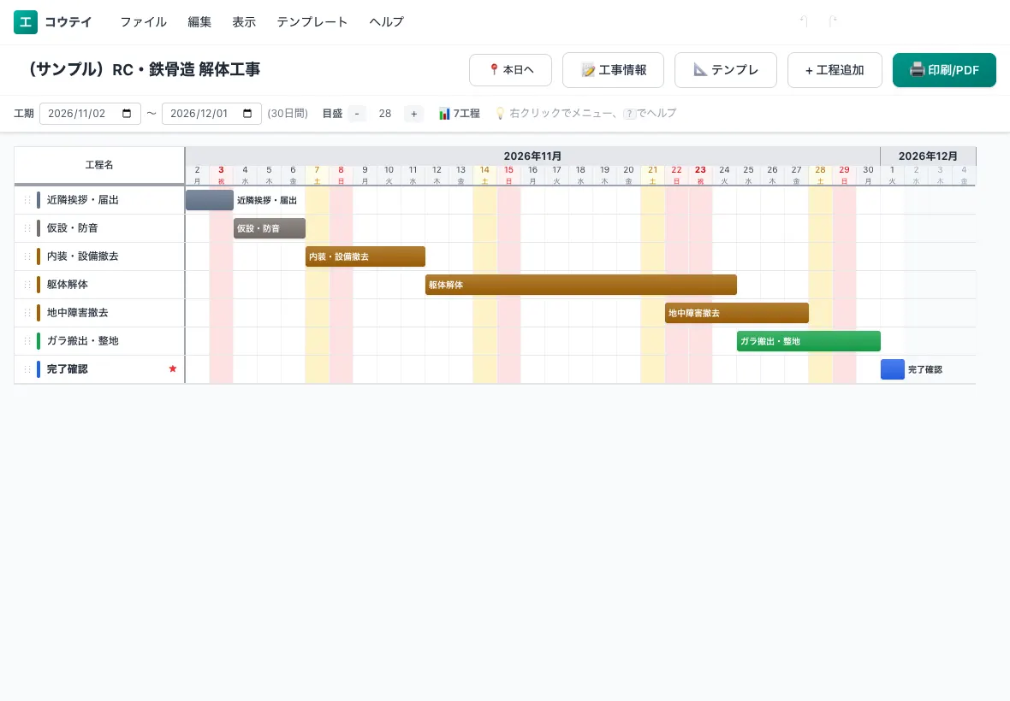Click the drag handle of 仮設・防音 row
1010x701 pixels.
click(27, 228)
